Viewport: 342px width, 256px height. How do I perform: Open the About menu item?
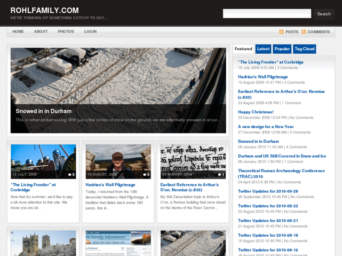(41, 31)
